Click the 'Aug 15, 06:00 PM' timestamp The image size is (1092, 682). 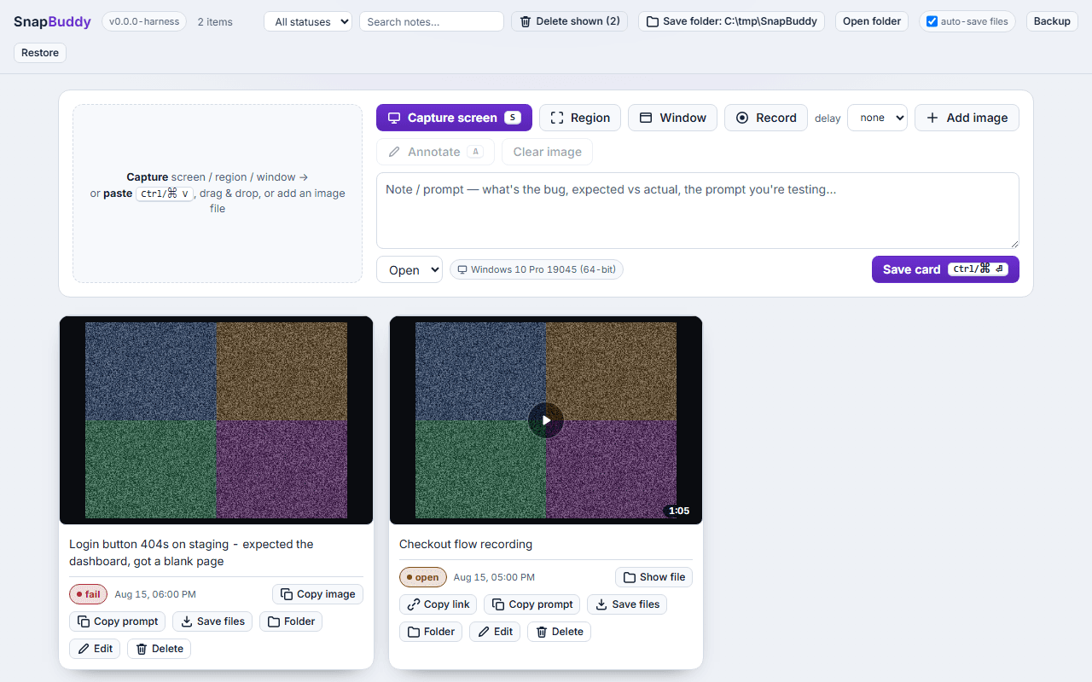pos(155,594)
